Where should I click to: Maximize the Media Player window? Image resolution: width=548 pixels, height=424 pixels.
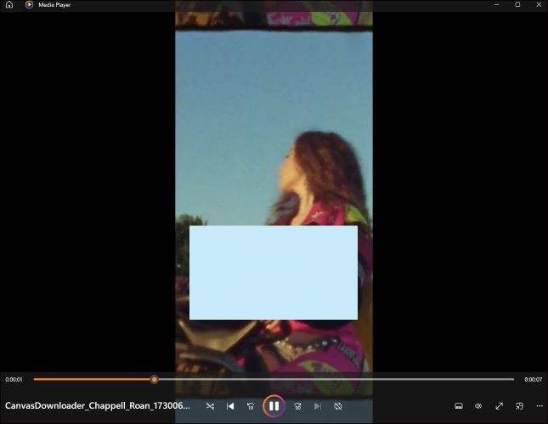tap(517, 4)
